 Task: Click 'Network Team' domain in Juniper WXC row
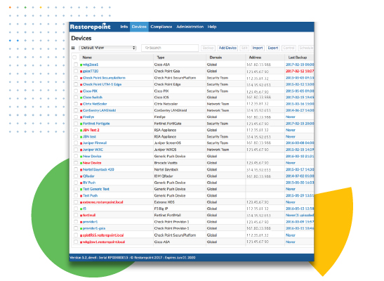coord(218,150)
